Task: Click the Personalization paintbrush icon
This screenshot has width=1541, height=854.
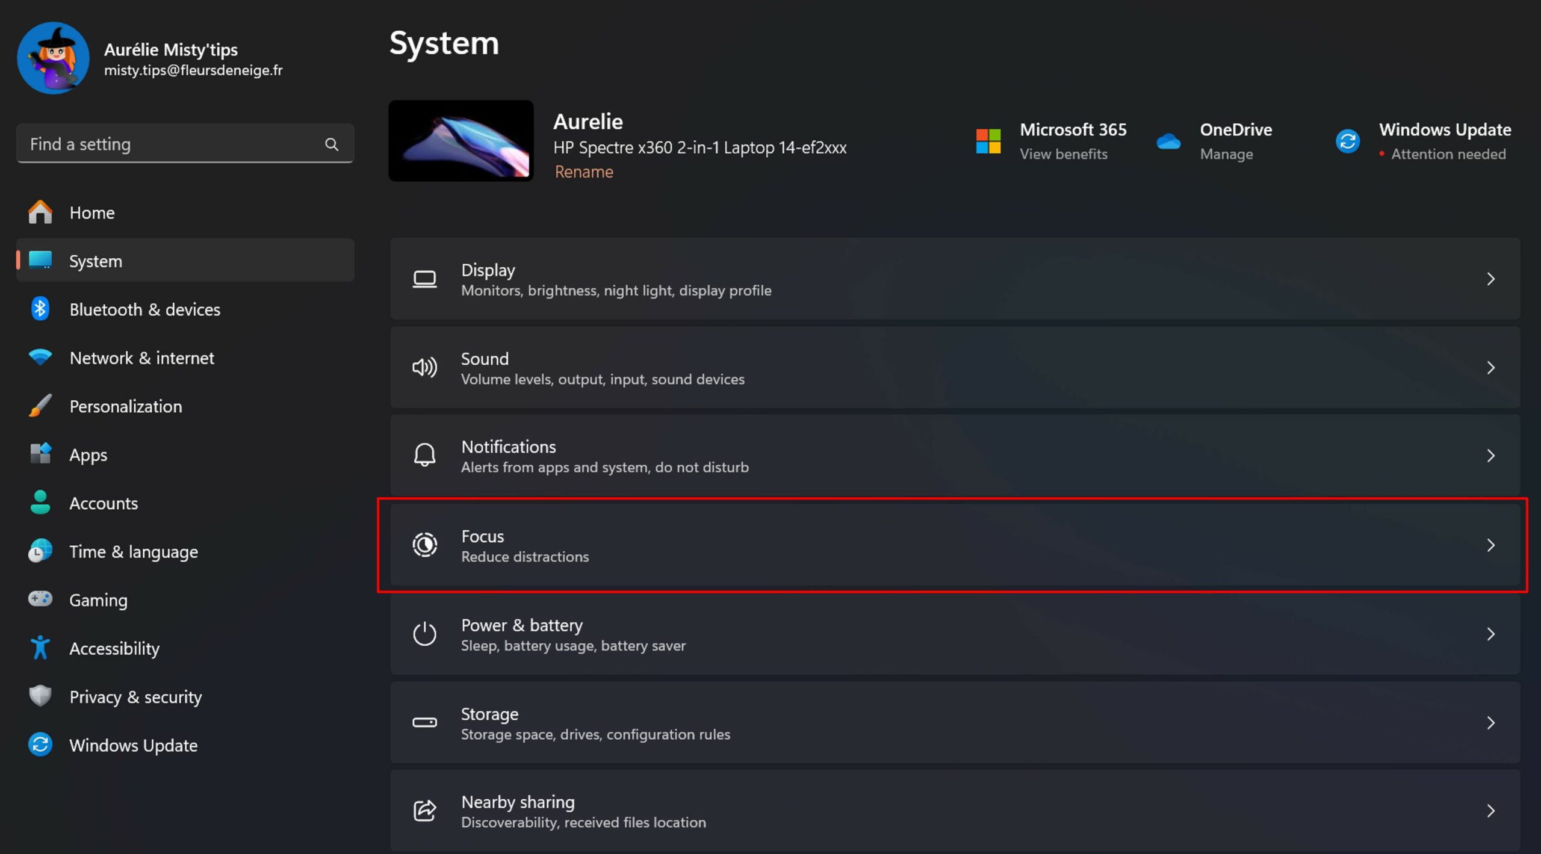Action: (x=40, y=406)
